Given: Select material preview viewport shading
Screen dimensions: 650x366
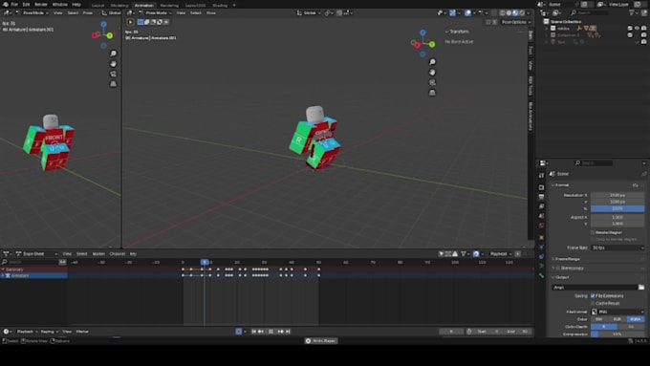Looking at the screenshot, I should 515,12.
